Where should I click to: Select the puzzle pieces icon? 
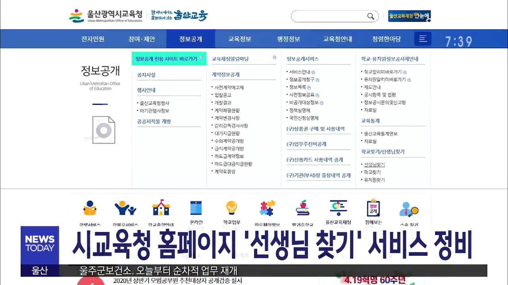coord(267,208)
